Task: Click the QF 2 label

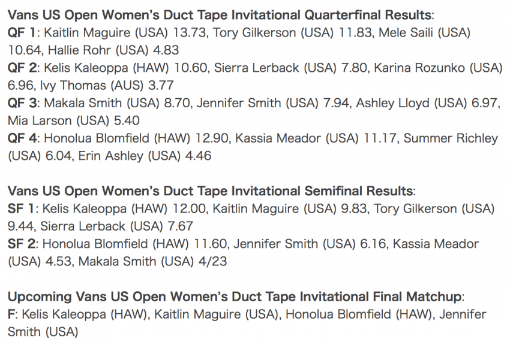Action: 22,68
